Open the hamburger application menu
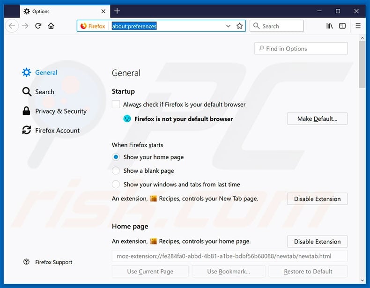Screen dimensions: 370x288 358,26
